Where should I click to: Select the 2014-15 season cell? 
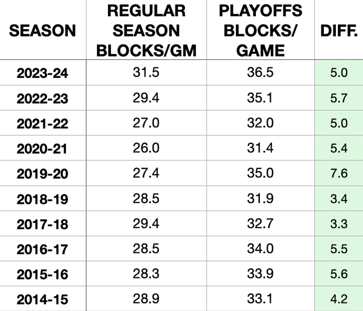43,299
